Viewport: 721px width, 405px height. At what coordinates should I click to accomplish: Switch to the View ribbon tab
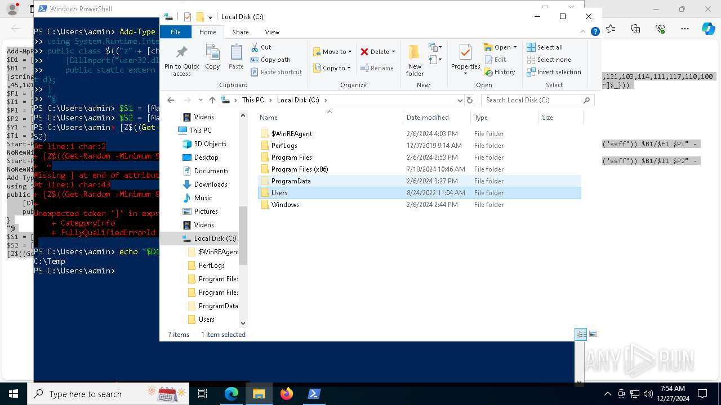272,32
